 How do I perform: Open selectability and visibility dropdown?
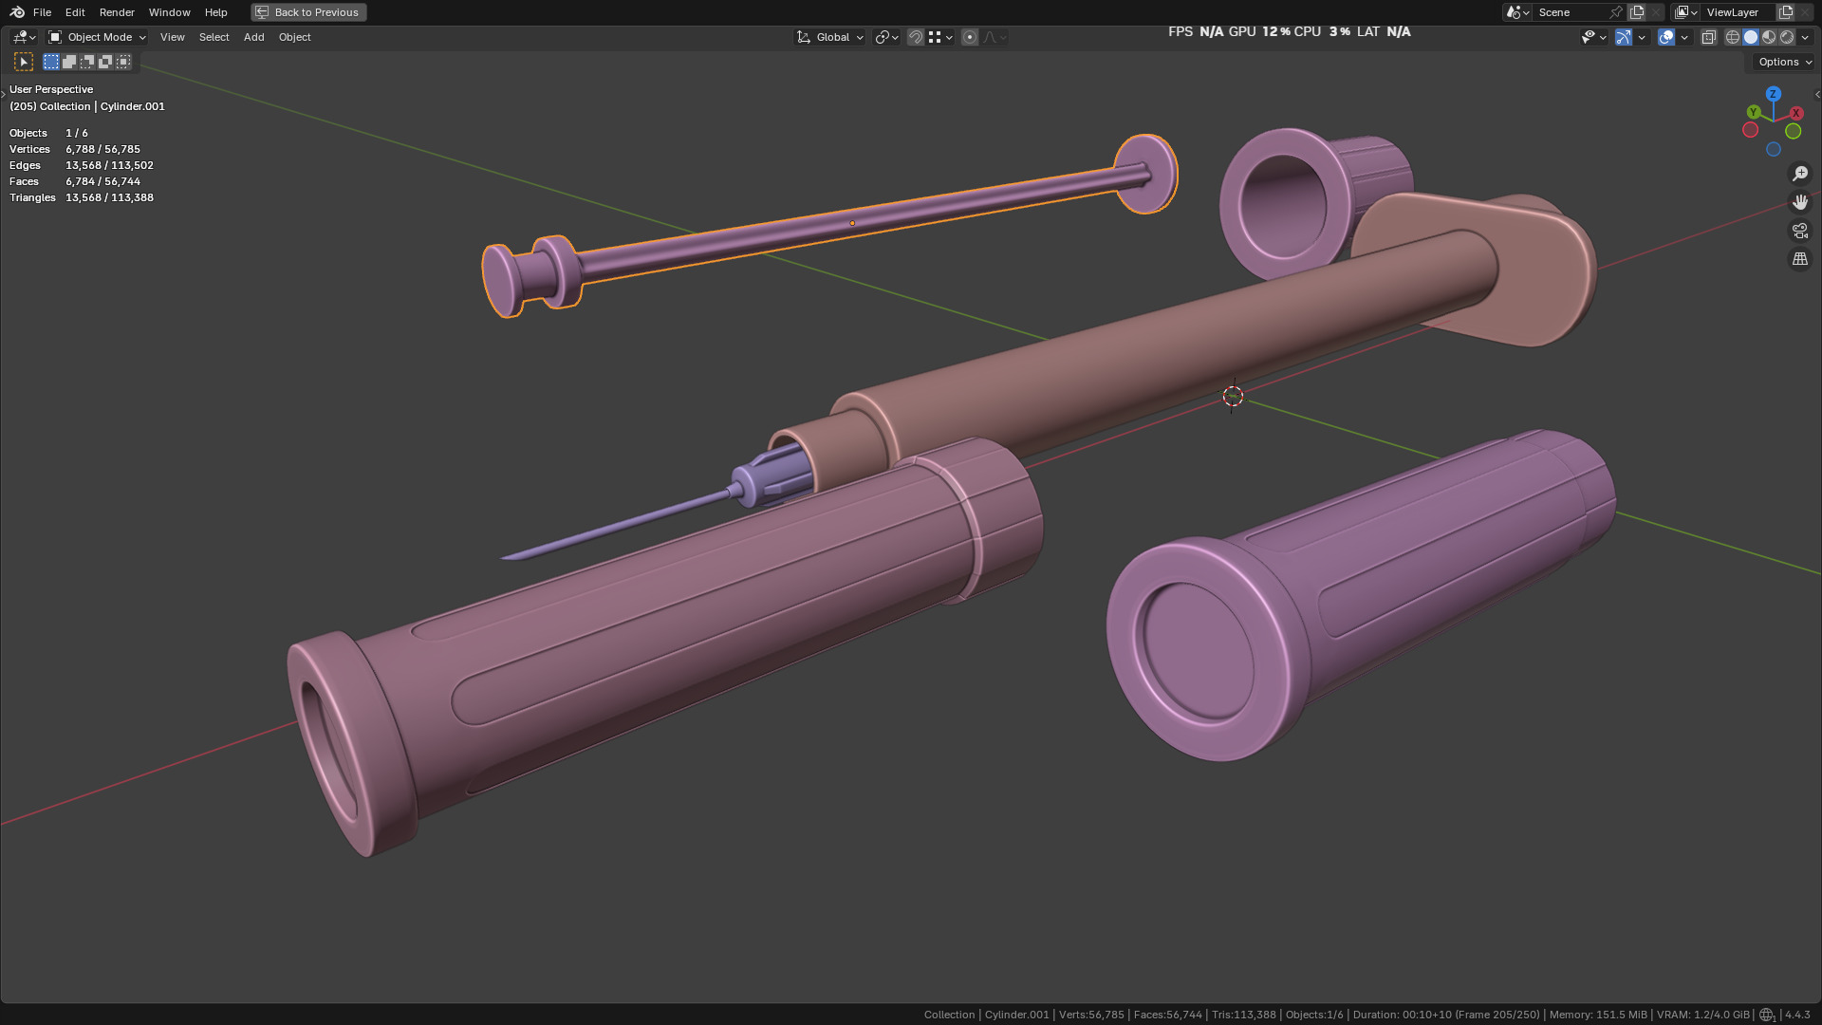pyautogui.click(x=1593, y=37)
